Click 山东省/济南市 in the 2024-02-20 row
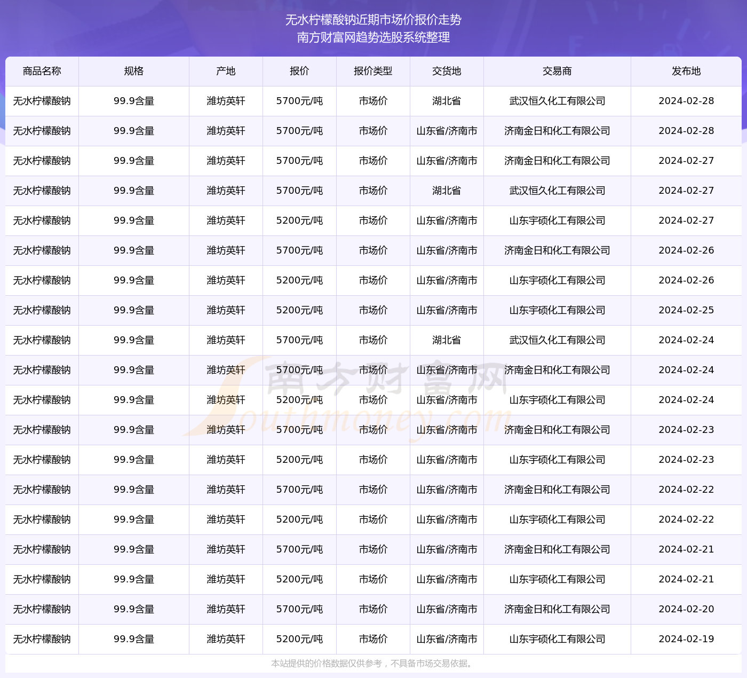The image size is (747, 678). (x=447, y=609)
